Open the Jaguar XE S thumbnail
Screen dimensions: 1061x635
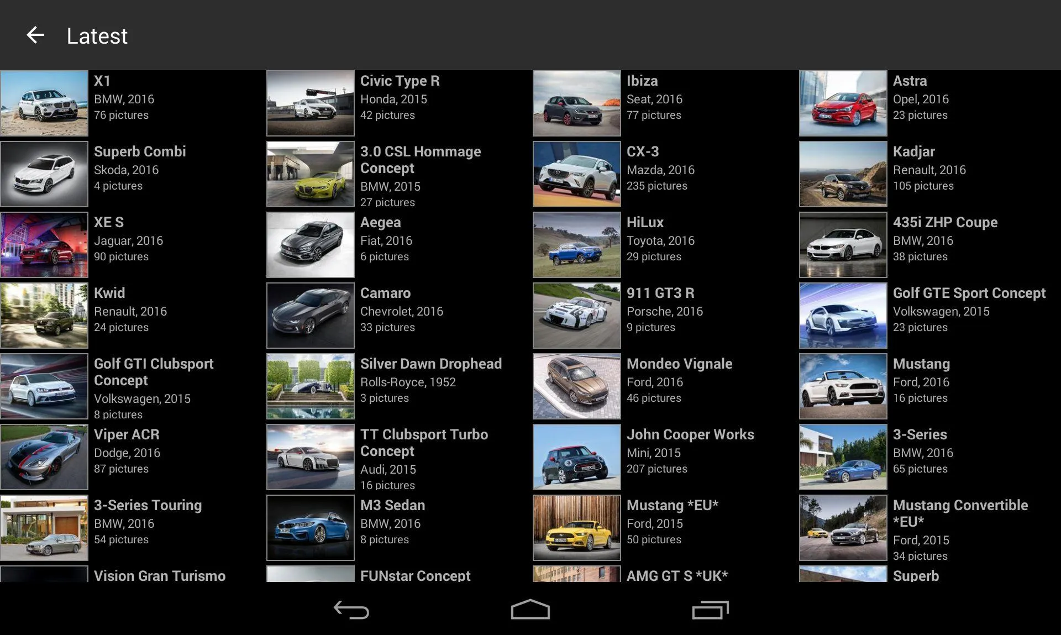(44, 245)
